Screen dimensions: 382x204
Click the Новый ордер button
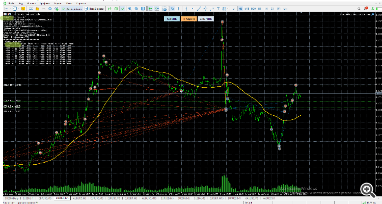pos(95,9)
